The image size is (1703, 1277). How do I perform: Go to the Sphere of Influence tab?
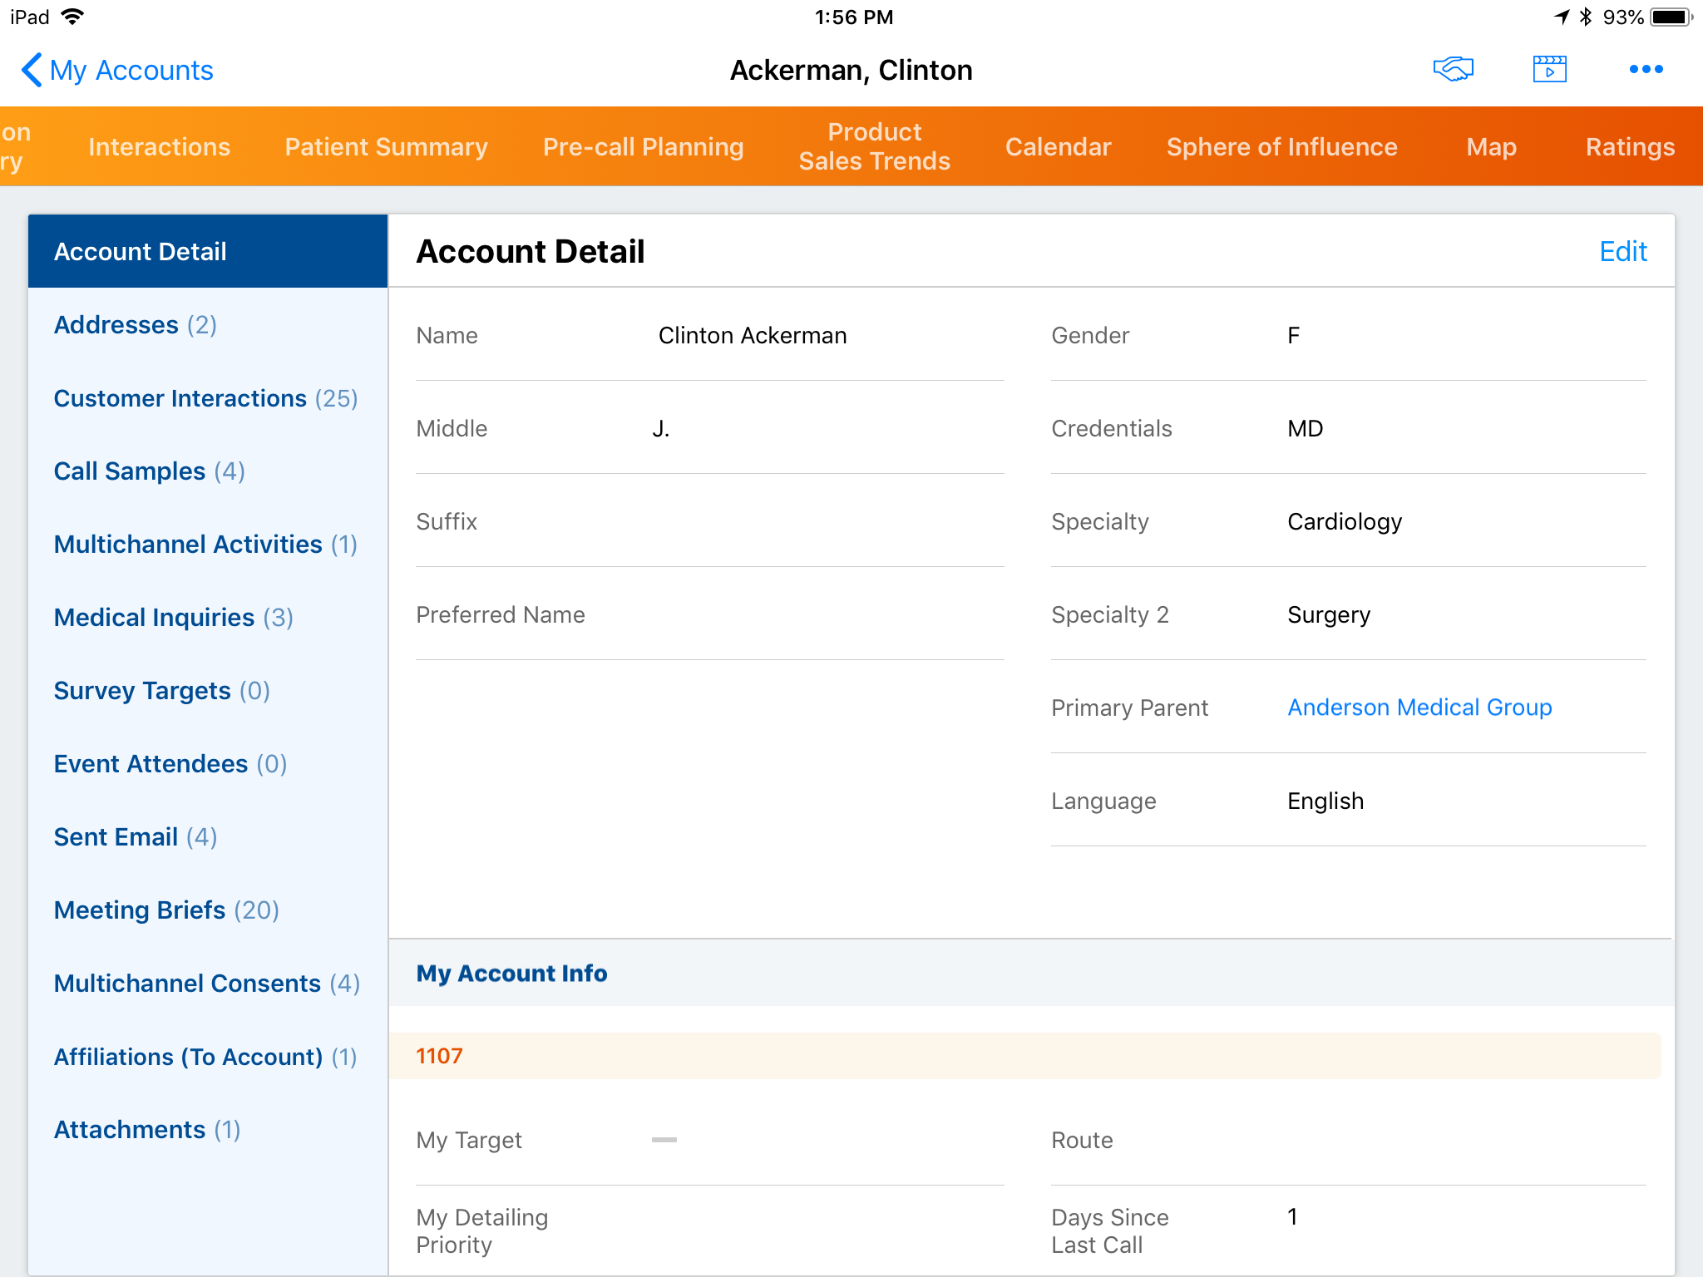click(1281, 147)
